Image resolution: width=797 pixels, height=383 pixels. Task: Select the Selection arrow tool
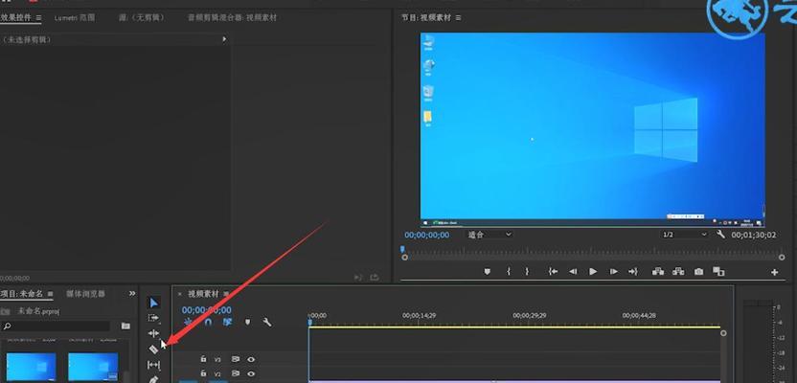(x=153, y=303)
